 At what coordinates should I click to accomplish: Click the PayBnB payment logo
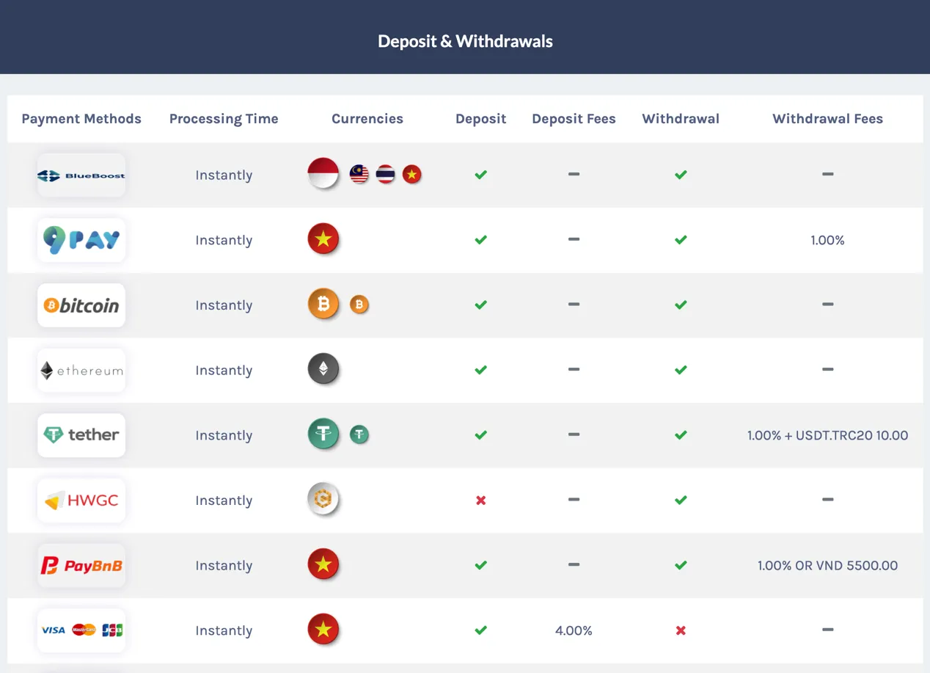click(81, 566)
